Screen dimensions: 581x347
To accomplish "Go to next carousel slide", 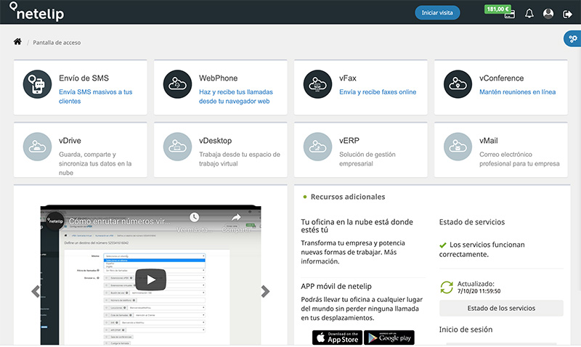I will pyautogui.click(x=265, y=291).
